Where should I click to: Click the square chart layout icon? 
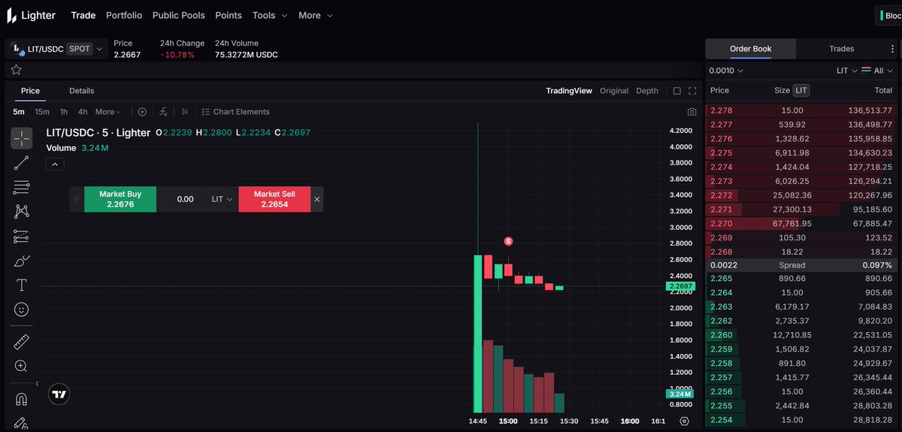[x=676, y=91]
